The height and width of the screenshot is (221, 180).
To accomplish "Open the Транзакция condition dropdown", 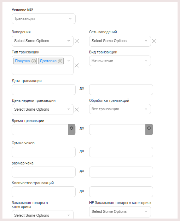I will click(x=43, y=19).
